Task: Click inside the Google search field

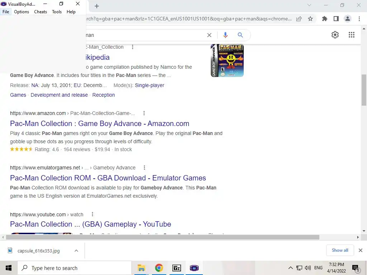Action: [145, 35]
